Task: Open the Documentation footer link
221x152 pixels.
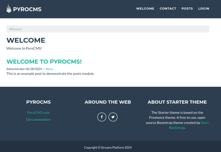Action: click(x=38, y=120)
